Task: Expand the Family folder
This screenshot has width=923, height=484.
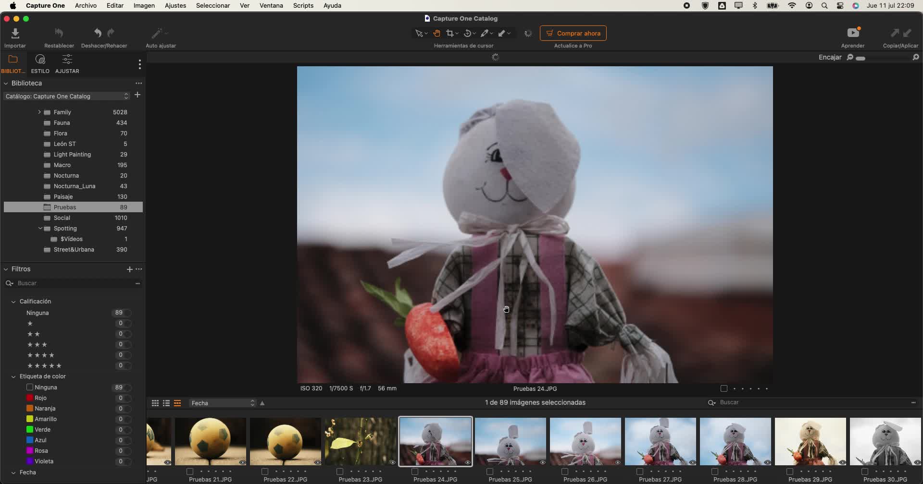Action: (39, 112)
